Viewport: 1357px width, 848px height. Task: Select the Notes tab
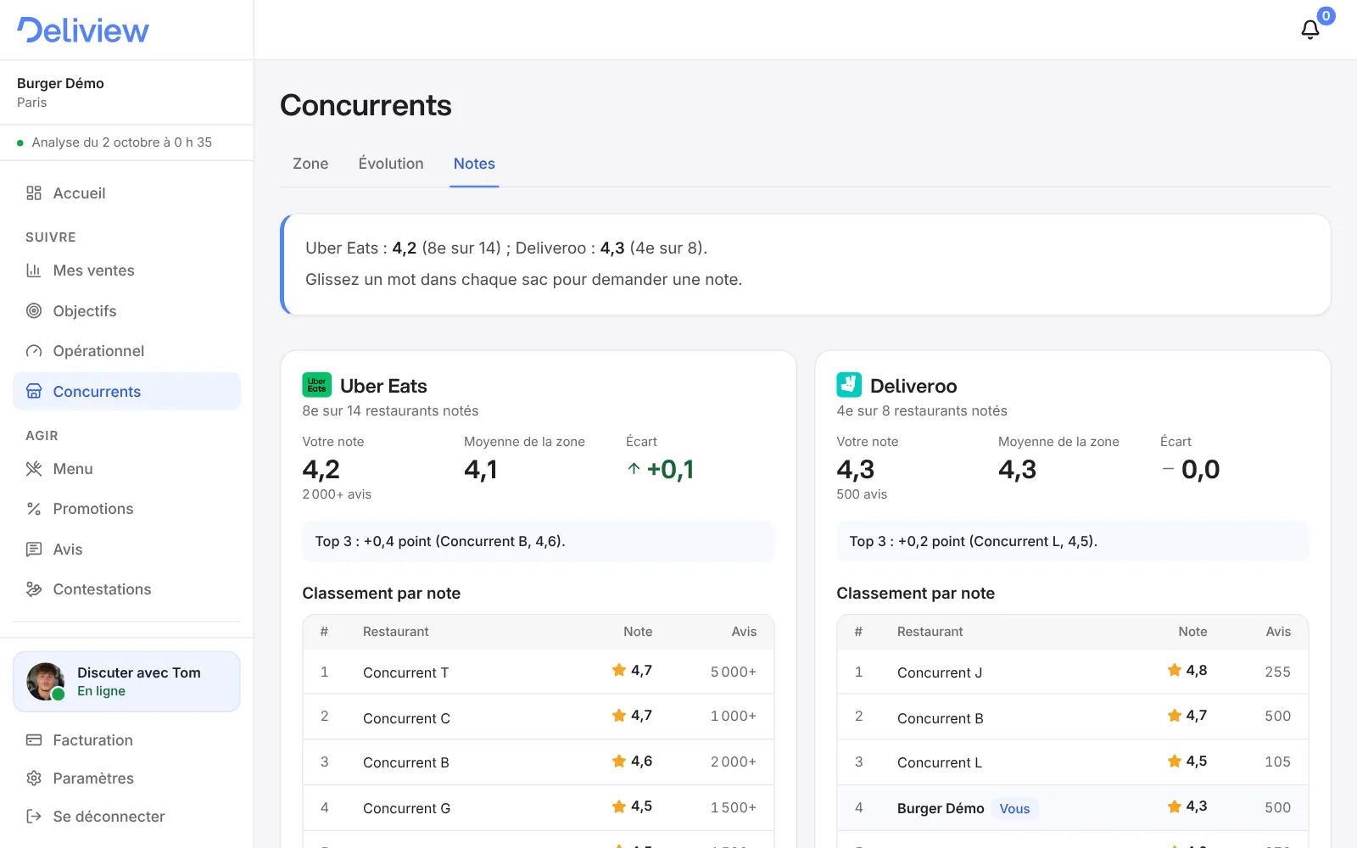click(x=474, y=164)
